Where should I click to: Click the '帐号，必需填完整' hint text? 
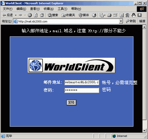[120, 83]
